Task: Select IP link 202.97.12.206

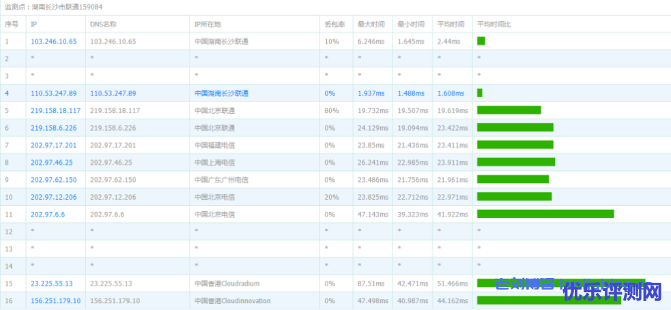Action: (x=53, y=197)
